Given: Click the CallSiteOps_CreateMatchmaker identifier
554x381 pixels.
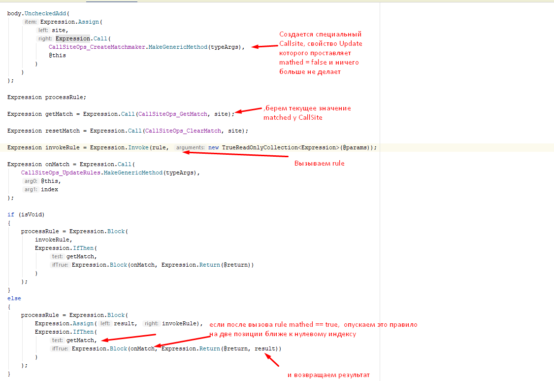Looking at the screenshot, I should coord(97,47).
